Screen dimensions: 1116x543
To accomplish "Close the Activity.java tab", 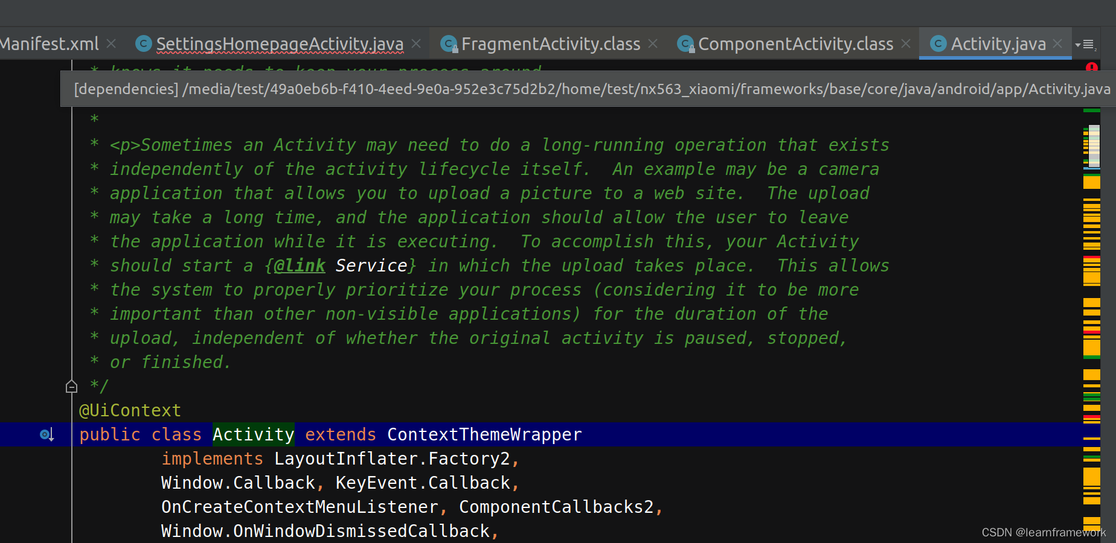I will (1057, 44).
